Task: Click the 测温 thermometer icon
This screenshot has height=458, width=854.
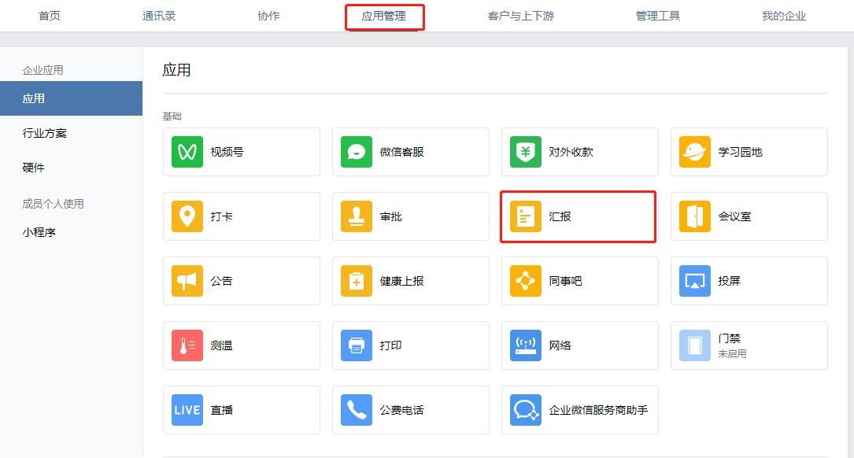Action: [187, 345]
